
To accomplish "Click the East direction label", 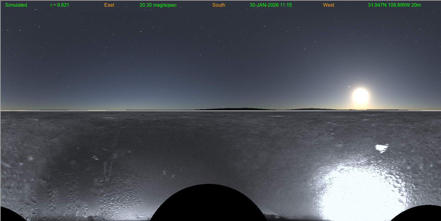I will pos(109,5).
